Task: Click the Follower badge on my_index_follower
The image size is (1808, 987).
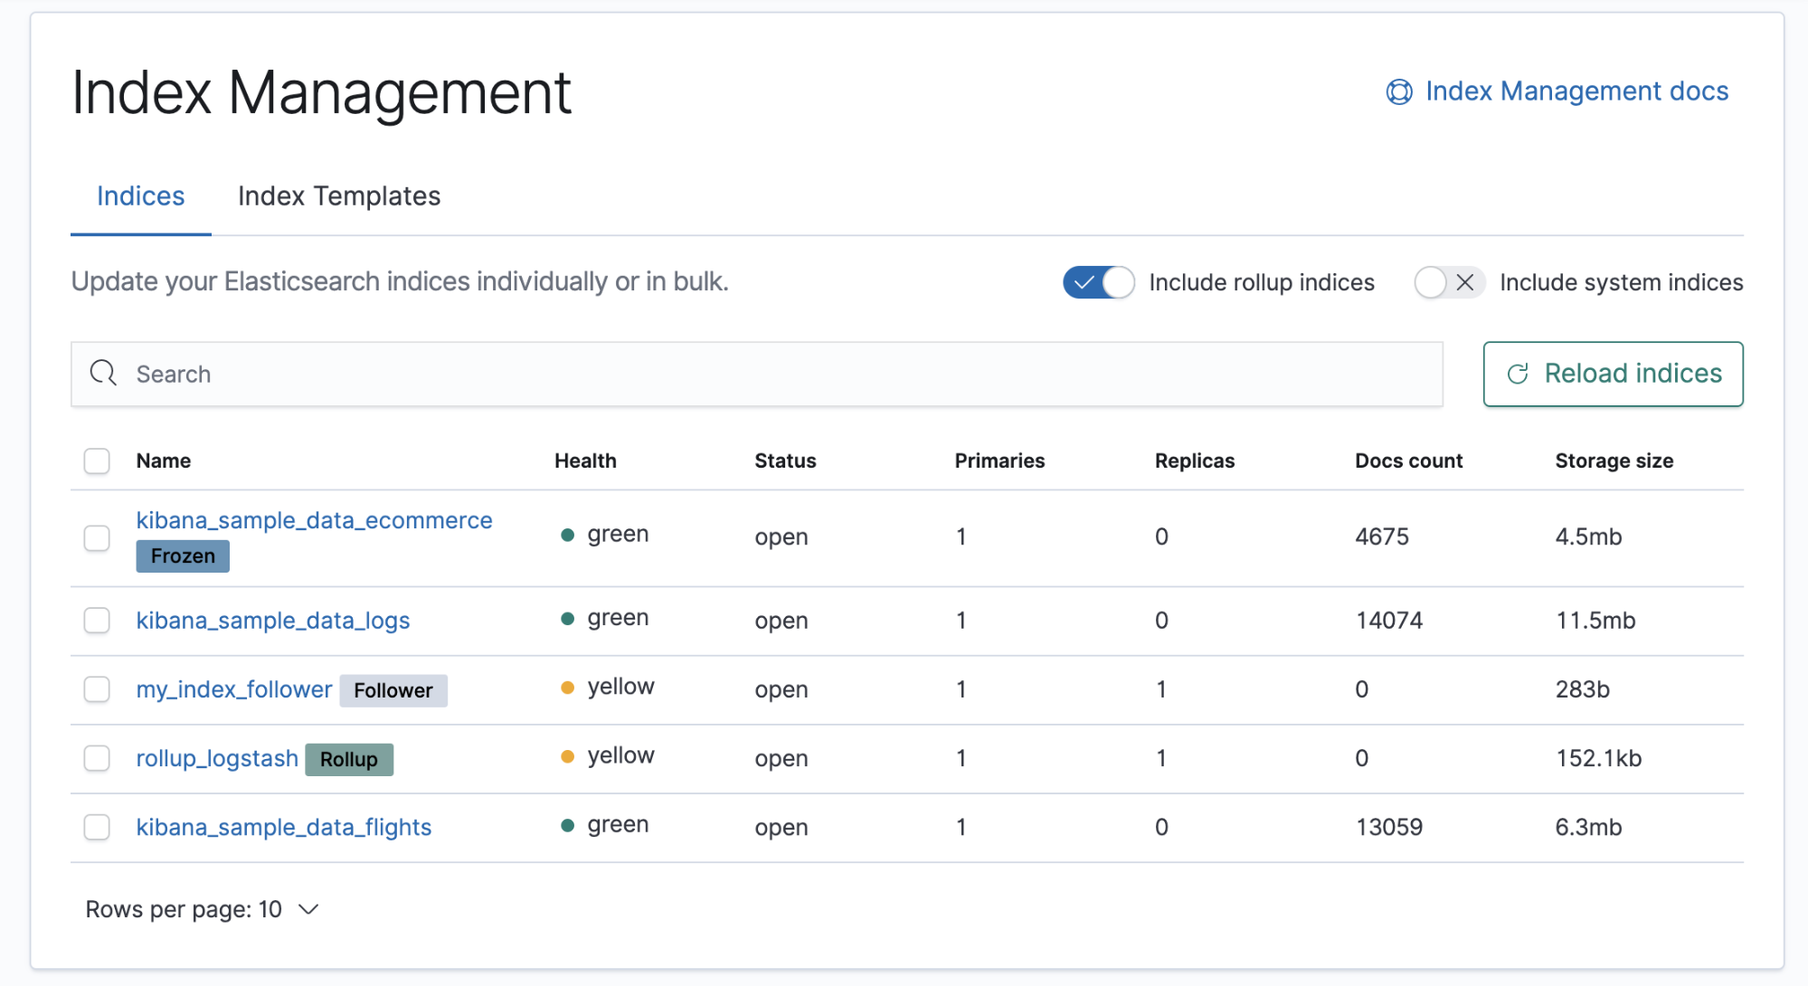Action: 393,689
